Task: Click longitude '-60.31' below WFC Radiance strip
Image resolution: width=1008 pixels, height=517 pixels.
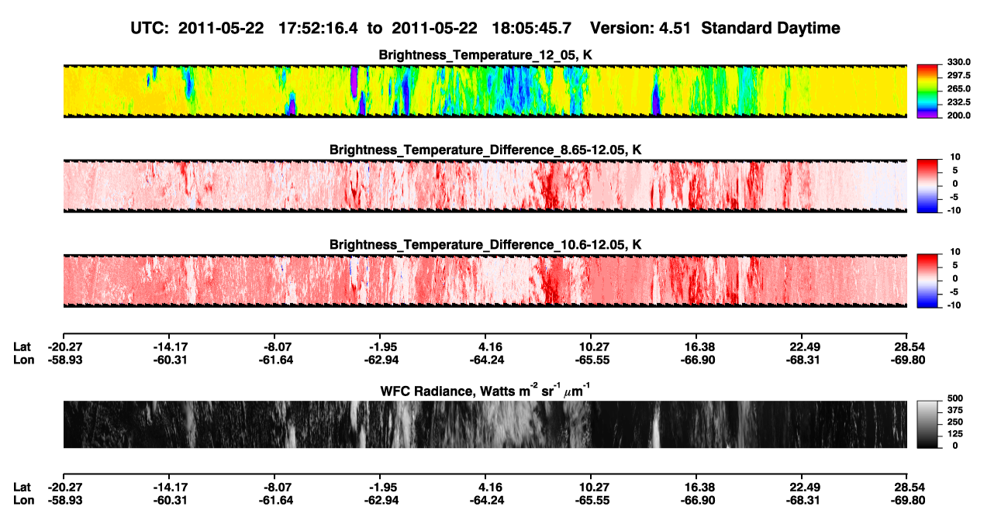Action: point(171,500)
